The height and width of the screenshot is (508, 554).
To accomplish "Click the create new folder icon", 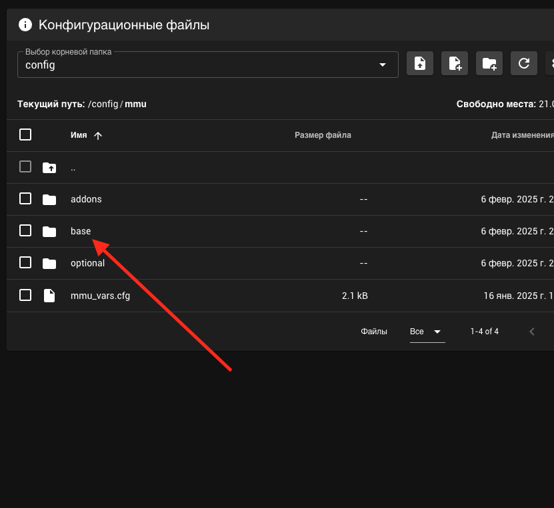I will click(x=489, y=63).
